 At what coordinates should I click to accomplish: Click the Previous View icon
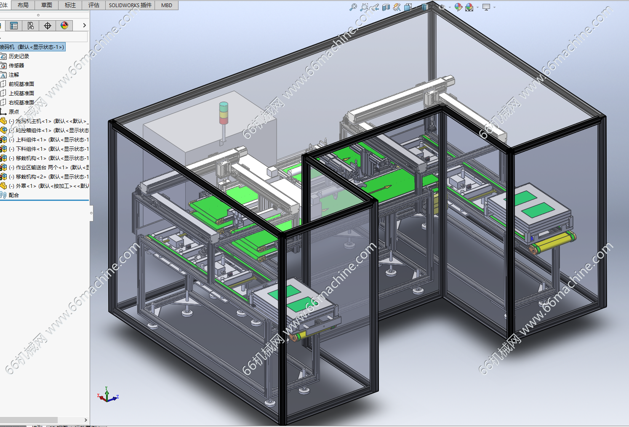tap(375, 7)
